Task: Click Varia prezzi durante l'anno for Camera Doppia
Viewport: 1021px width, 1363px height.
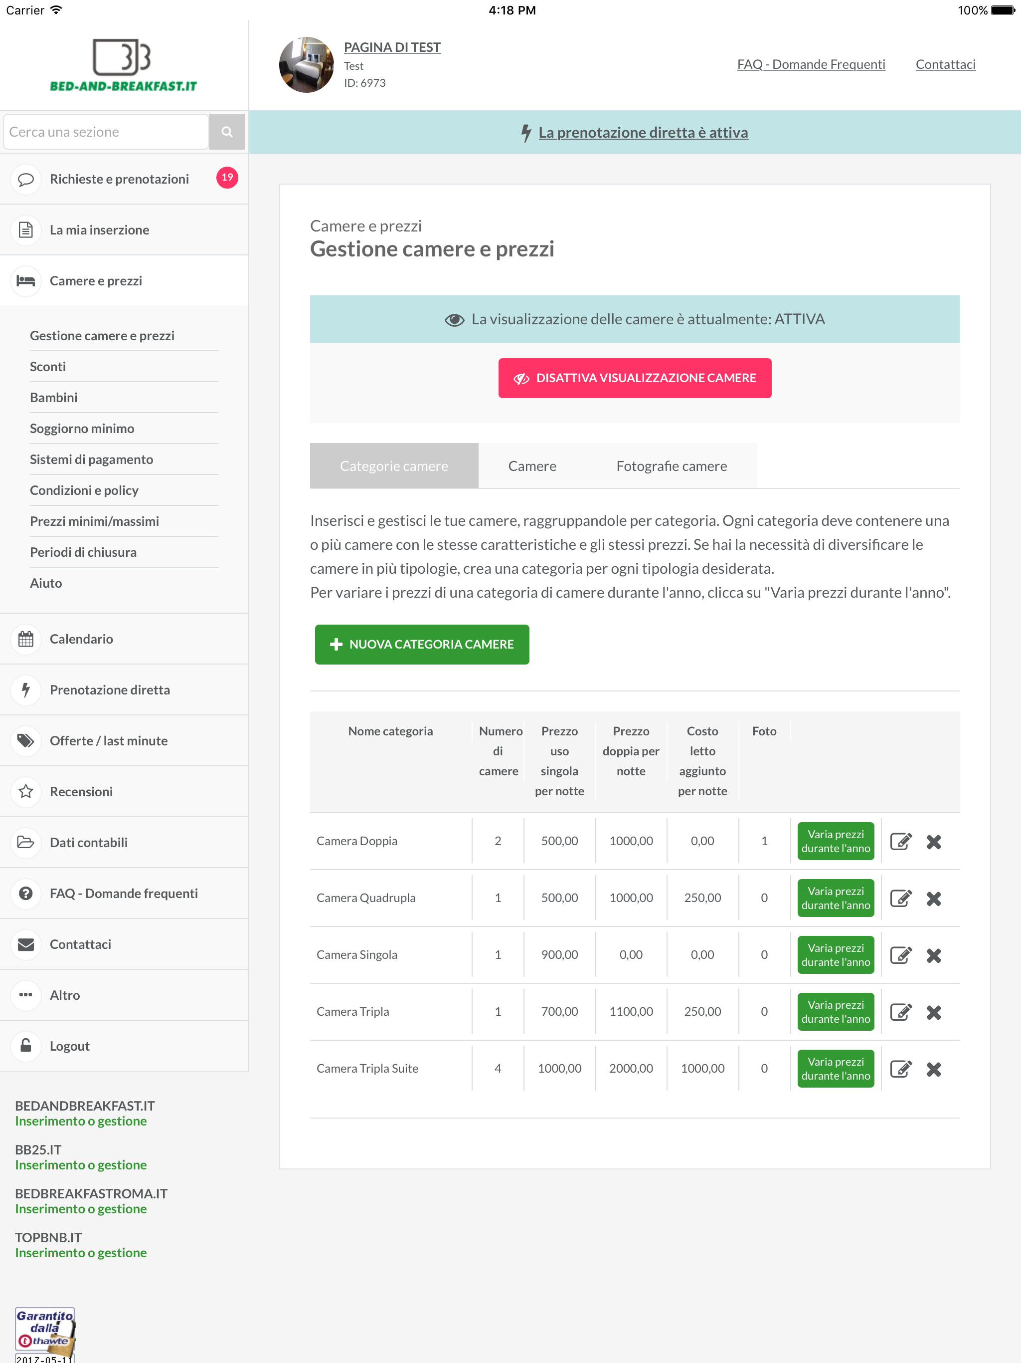Action: tap(836, 841)
